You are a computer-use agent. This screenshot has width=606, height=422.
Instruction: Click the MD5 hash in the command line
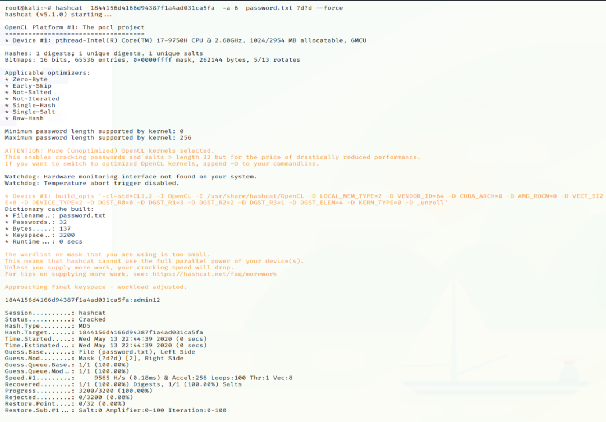point(152,8)
